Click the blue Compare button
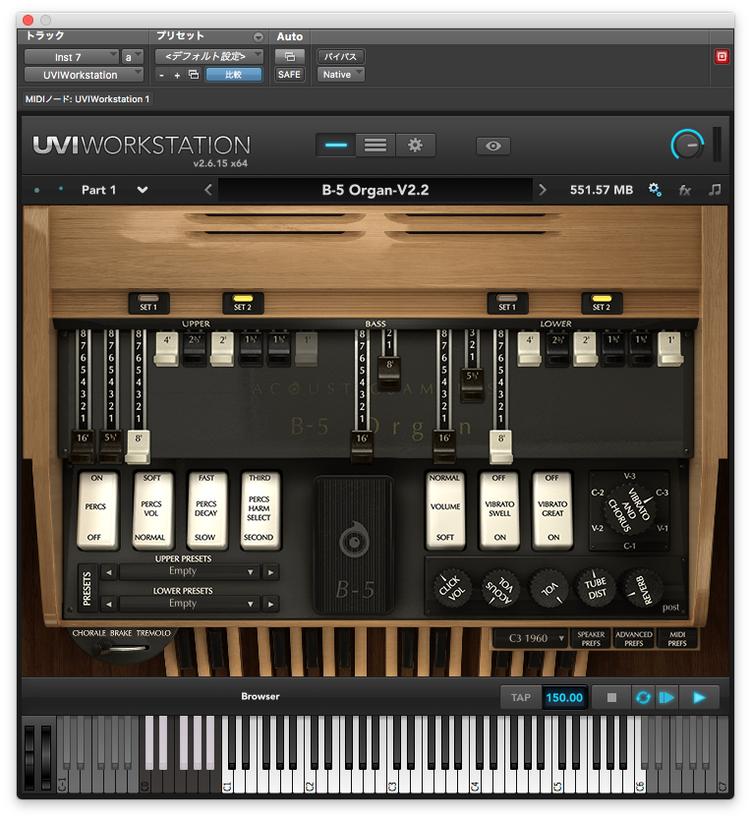The height and width of the screenshot is (820, 751). point(234,75)
